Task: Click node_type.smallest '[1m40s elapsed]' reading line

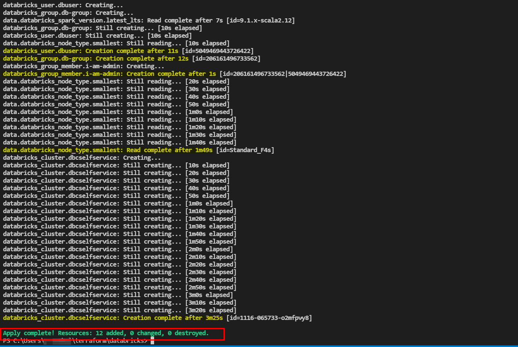Action: tap(120, 143)
